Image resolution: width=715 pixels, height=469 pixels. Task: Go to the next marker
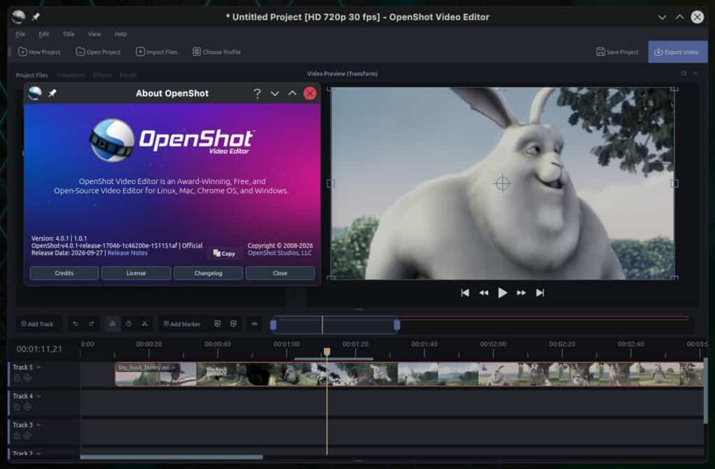[x=233, y=324]
